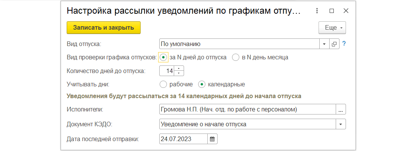Decrease Количество дней with down arrow

point(179,73)
